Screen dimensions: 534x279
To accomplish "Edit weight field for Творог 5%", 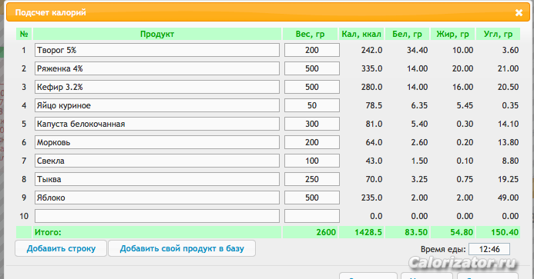I will 312,50.
